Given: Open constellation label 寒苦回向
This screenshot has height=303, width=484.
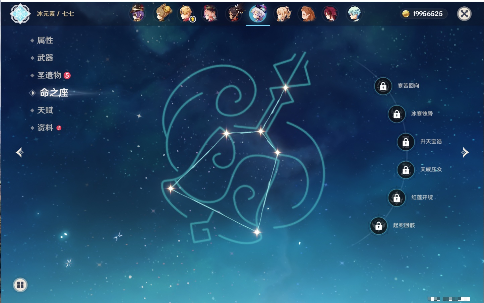Looking at the screenshot, I should (408, 86).
